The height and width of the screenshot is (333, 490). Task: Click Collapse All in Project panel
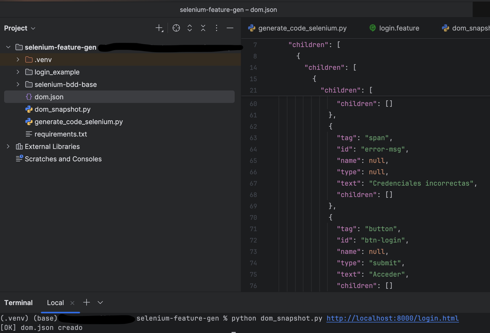click(x=203, y=28)
